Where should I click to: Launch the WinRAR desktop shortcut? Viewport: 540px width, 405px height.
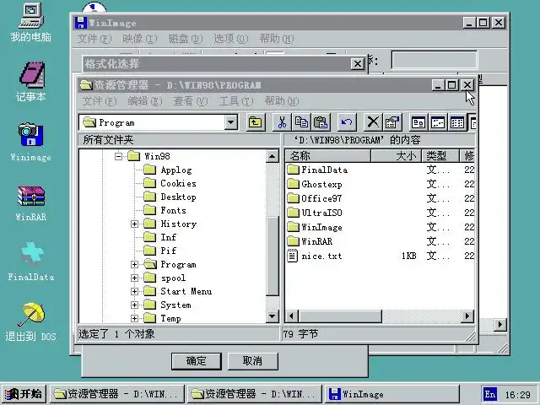point(30,202)
